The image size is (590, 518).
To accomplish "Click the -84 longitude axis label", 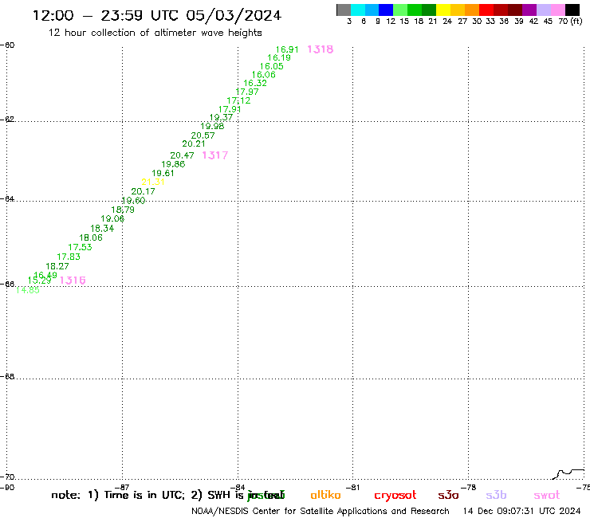I will pos(238,488).
